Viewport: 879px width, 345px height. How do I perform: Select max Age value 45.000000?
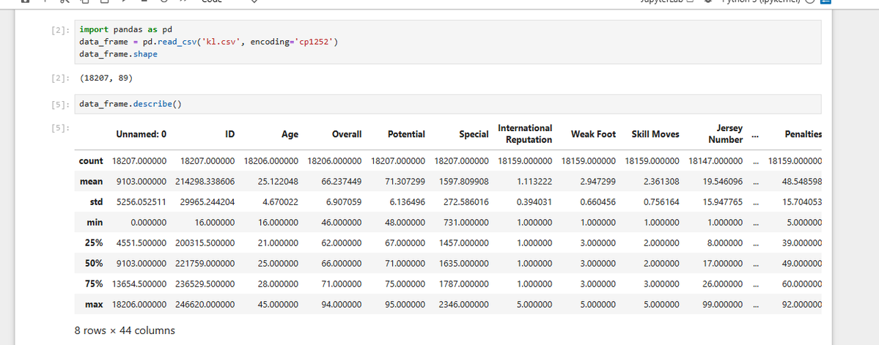tap(279, 305)
